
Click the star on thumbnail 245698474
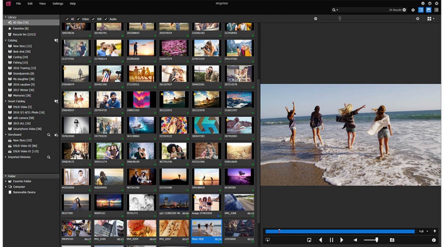[x=65, y=68]
